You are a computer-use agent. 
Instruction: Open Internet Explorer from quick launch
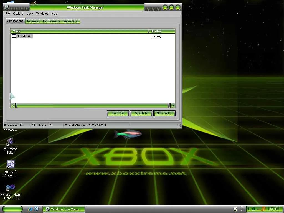tap(30, 209)
